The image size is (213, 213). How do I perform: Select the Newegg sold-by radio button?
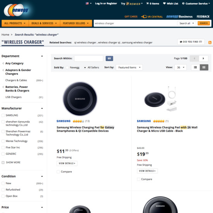(67, 67)
